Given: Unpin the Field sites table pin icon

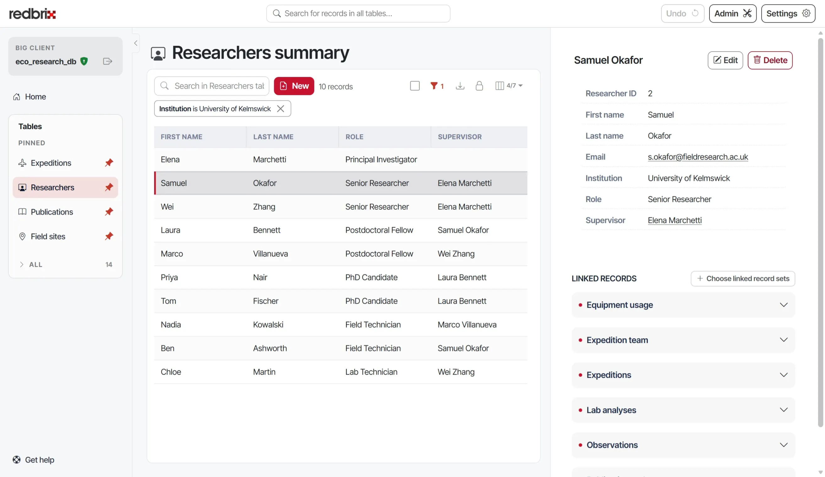Looking at the screenshot, I should (109, 236).
